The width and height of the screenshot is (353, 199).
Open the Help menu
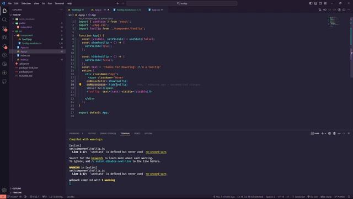[x=69, y=3]
